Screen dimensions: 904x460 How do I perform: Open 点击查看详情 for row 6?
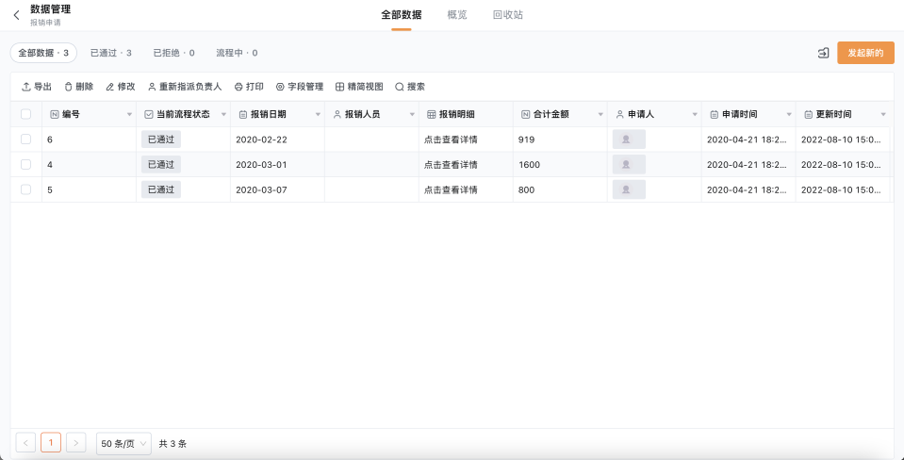(451, 140)
